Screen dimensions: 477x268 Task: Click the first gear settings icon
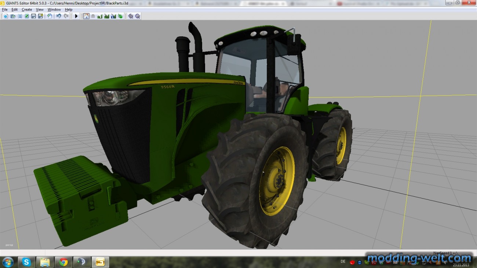point(131,16)
